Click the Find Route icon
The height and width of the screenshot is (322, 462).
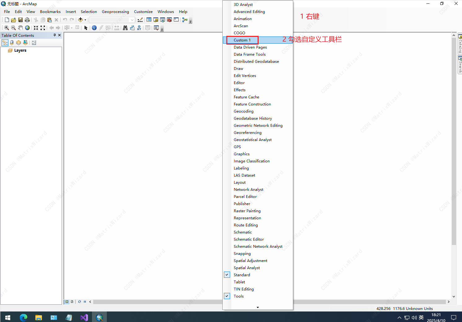pyautogui.click(x=132, y=28)
